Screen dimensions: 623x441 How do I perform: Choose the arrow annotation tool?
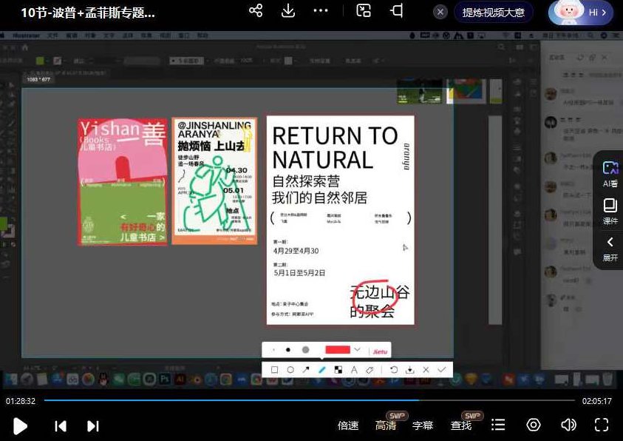306,368
